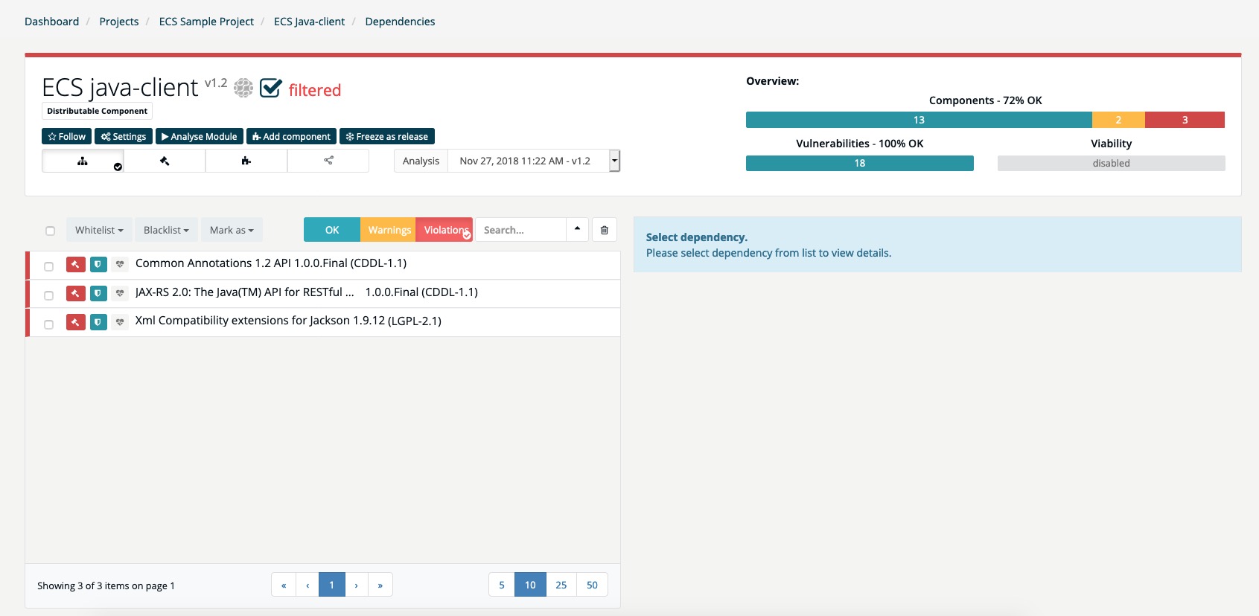Open the ECS Sample Project breadcrumb
Image resolution: width=1259 pixels, height=616 pixels.
pyautogui.click(x=206, y=22)
